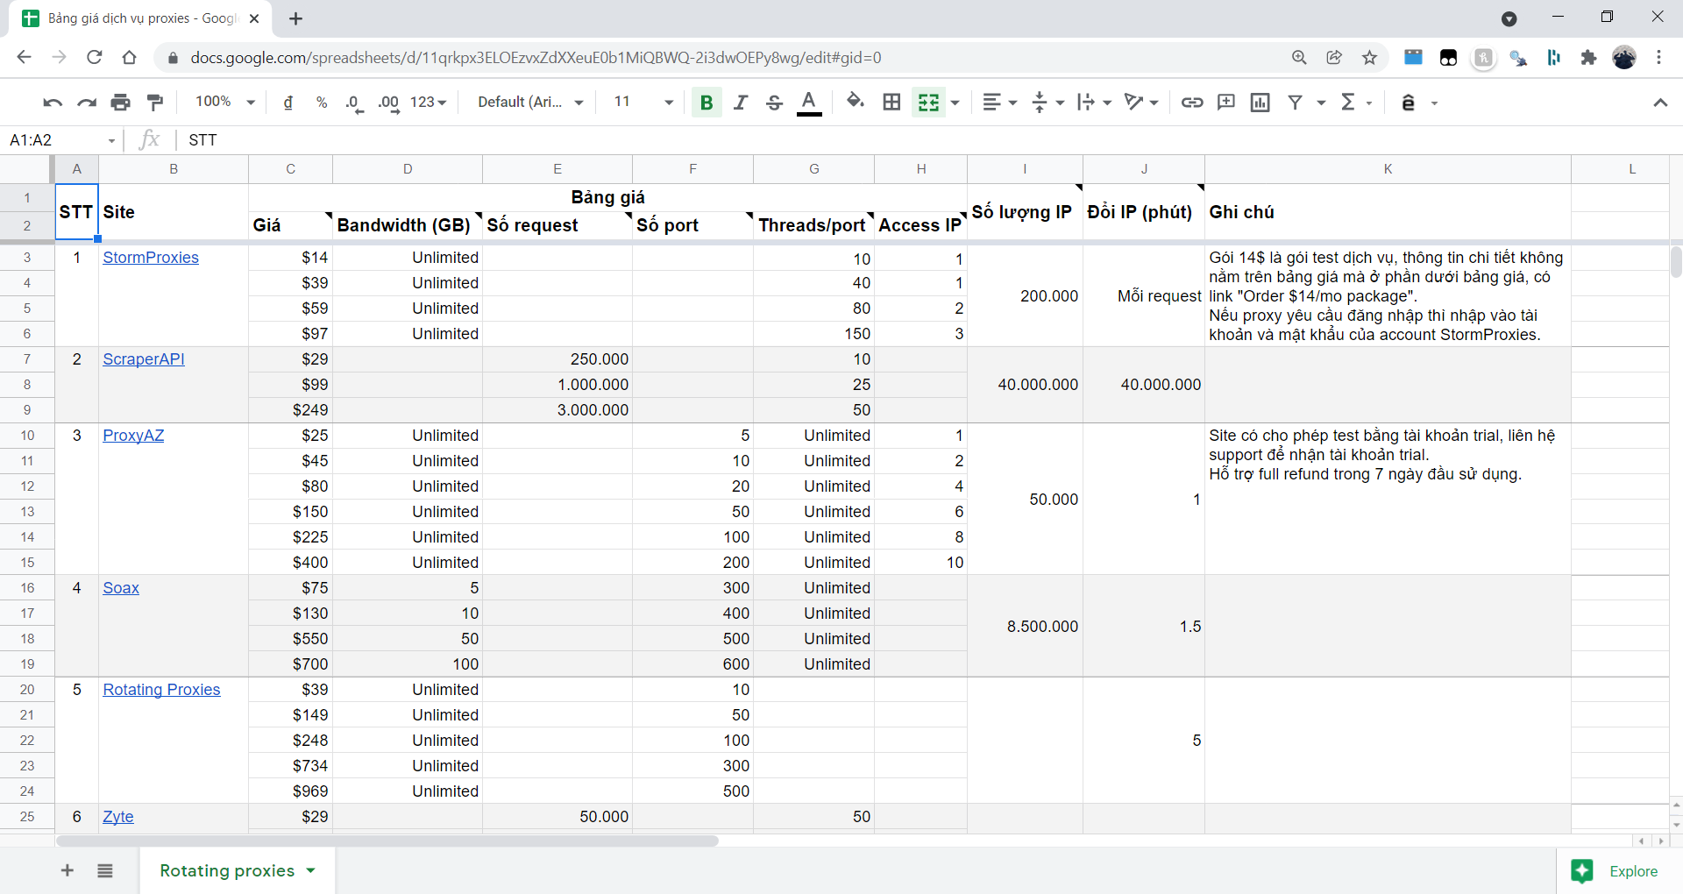Click the Insert chart icon

pos(1260,103)
